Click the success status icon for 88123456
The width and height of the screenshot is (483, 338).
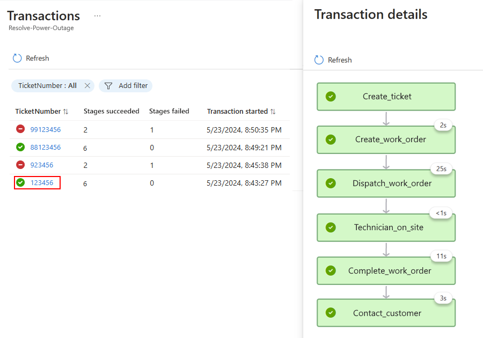pos(20,147)
